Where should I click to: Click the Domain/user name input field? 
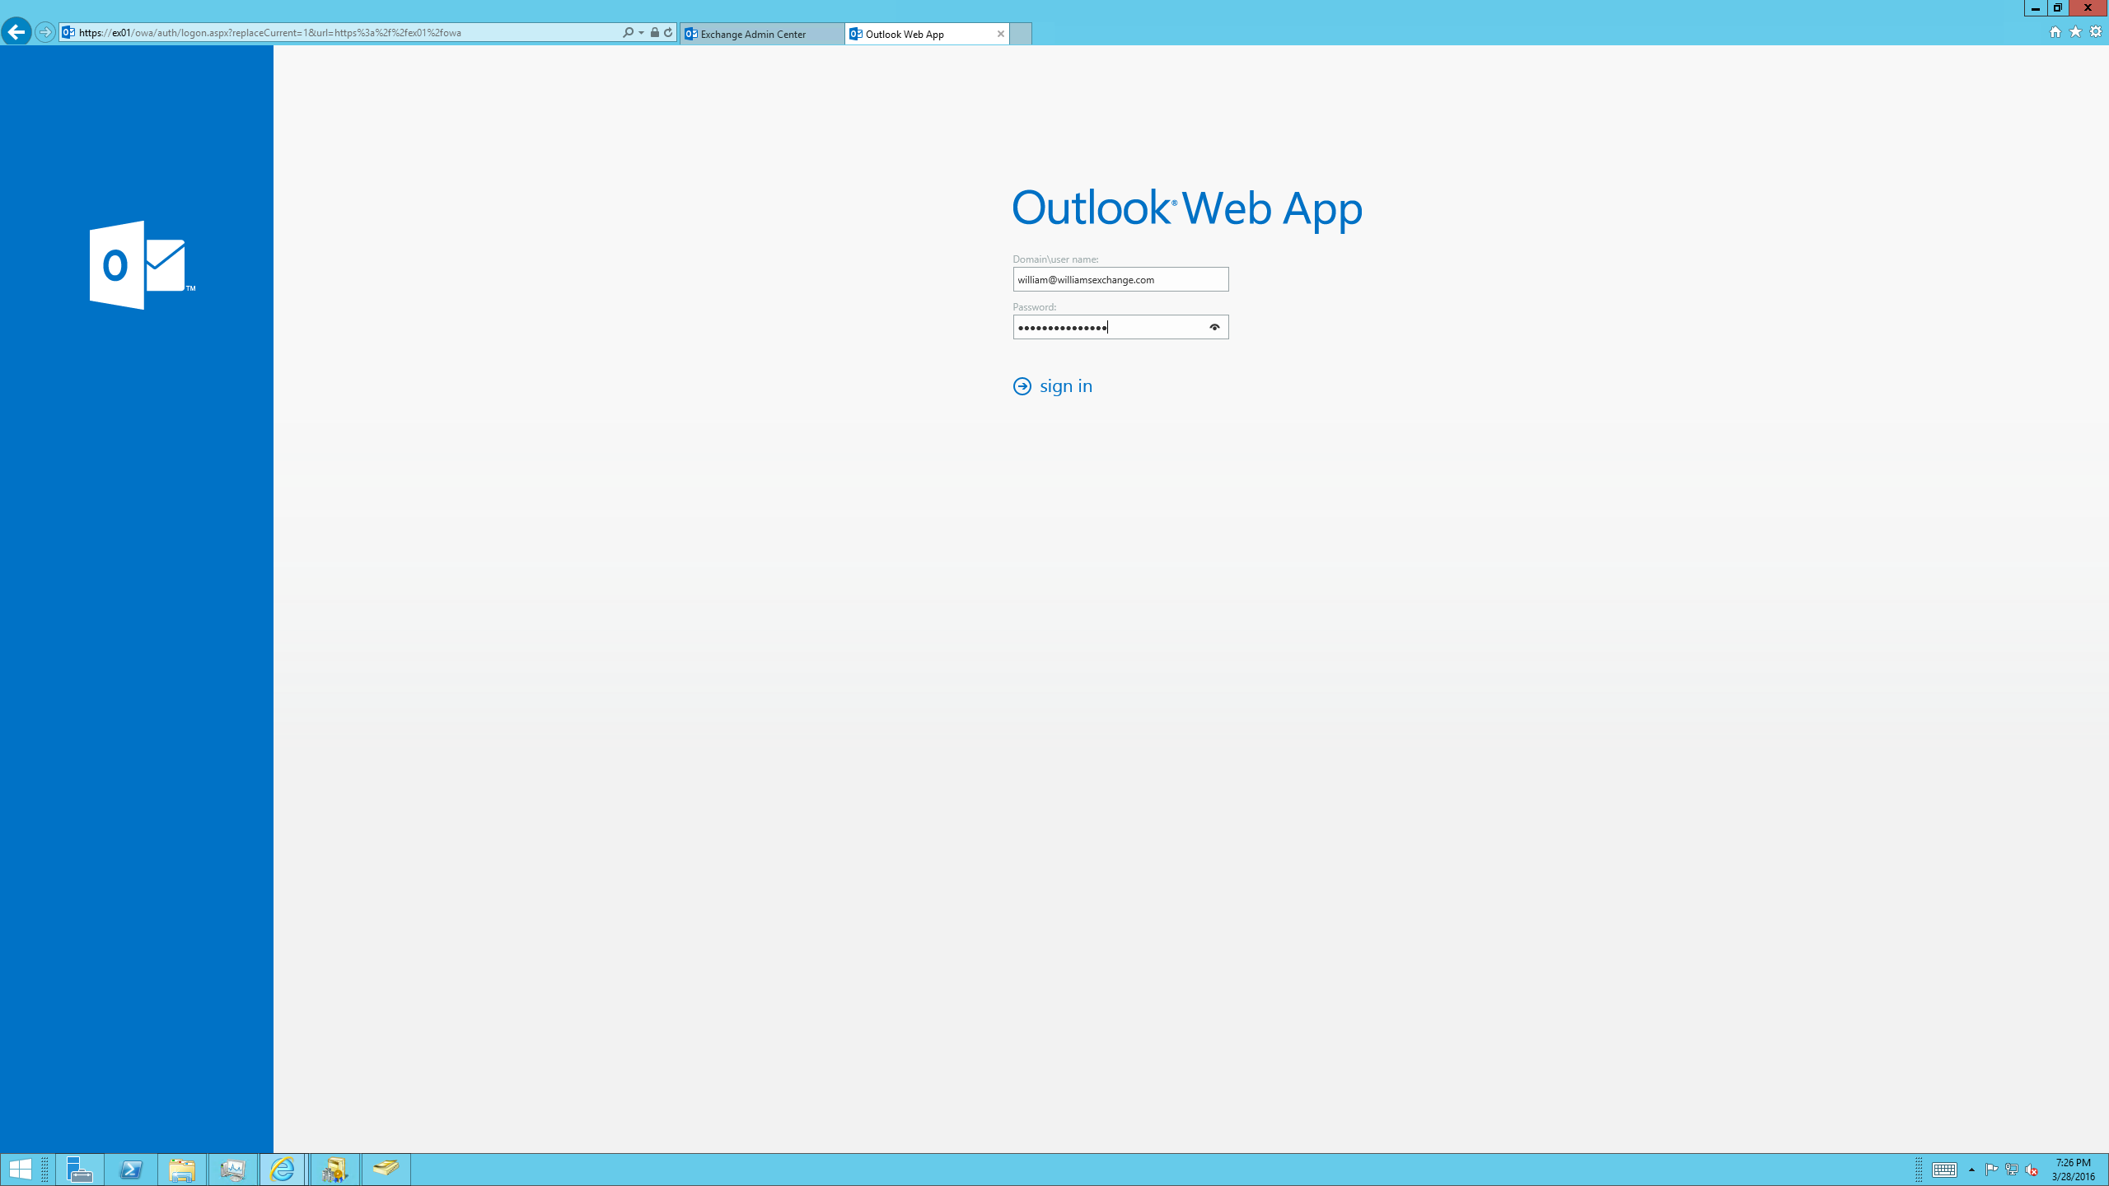(1121, 278)
